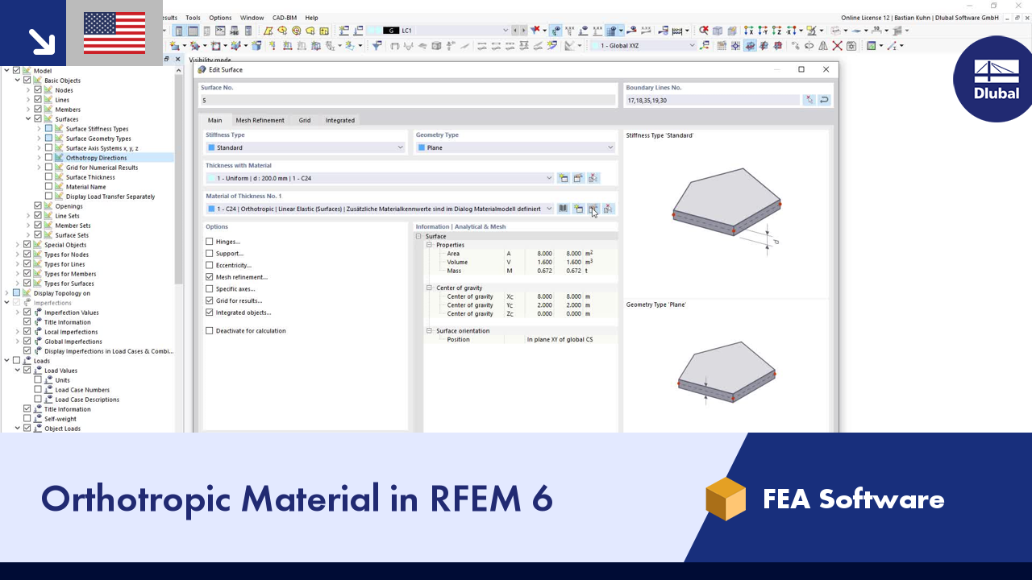Click the isometric cube view icon

pyautogui.click(x=718, y=31)
